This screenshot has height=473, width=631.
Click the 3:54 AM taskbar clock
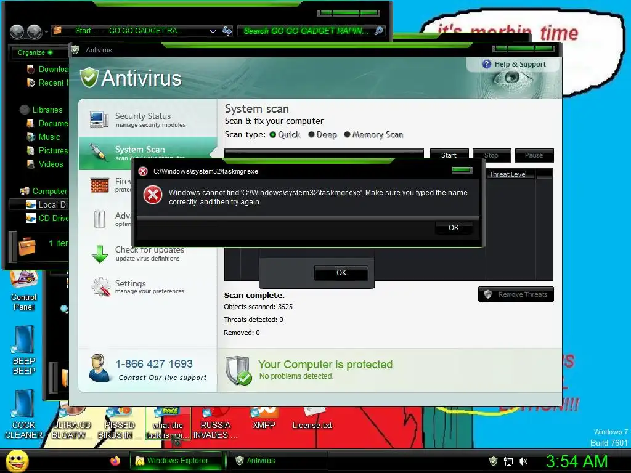pos(577,461)
